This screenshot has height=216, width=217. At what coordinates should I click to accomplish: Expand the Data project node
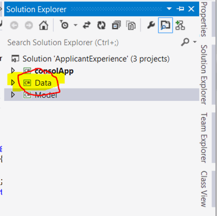coord(13,82)
